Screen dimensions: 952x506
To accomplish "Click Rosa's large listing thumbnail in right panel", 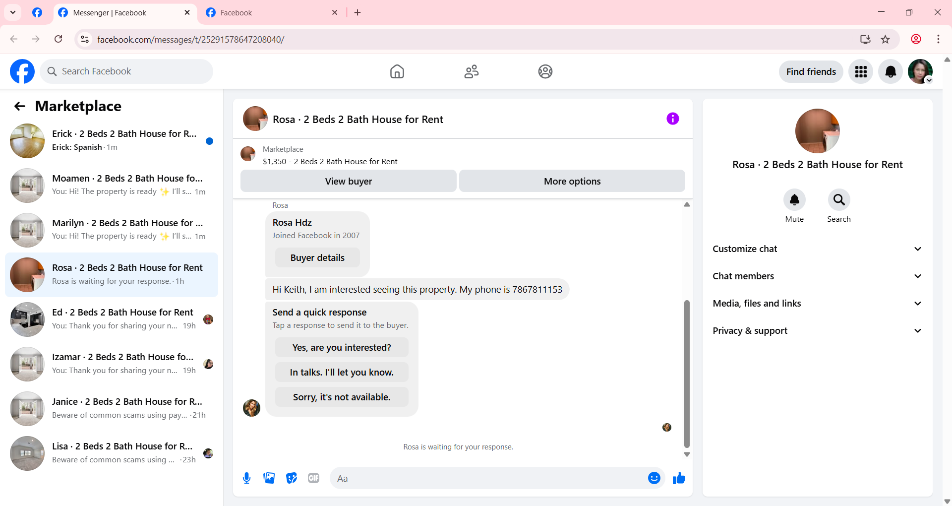I will tap(818, 131).
